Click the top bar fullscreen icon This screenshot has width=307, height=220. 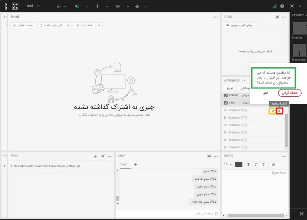coord(292,6)
